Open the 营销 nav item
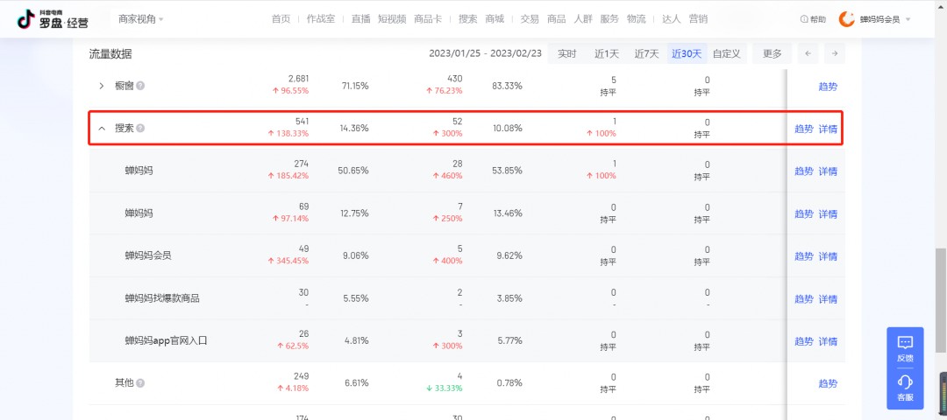Screen dimensions: 947x420 point(698,19)
